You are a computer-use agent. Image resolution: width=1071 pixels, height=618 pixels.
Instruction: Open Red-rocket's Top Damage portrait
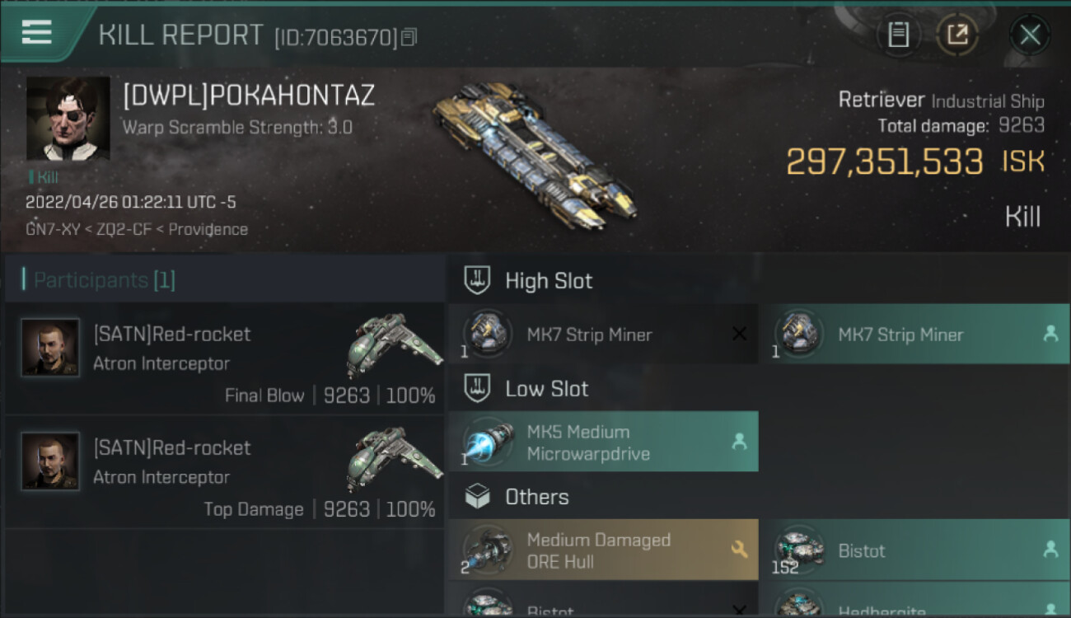(51, 461)
